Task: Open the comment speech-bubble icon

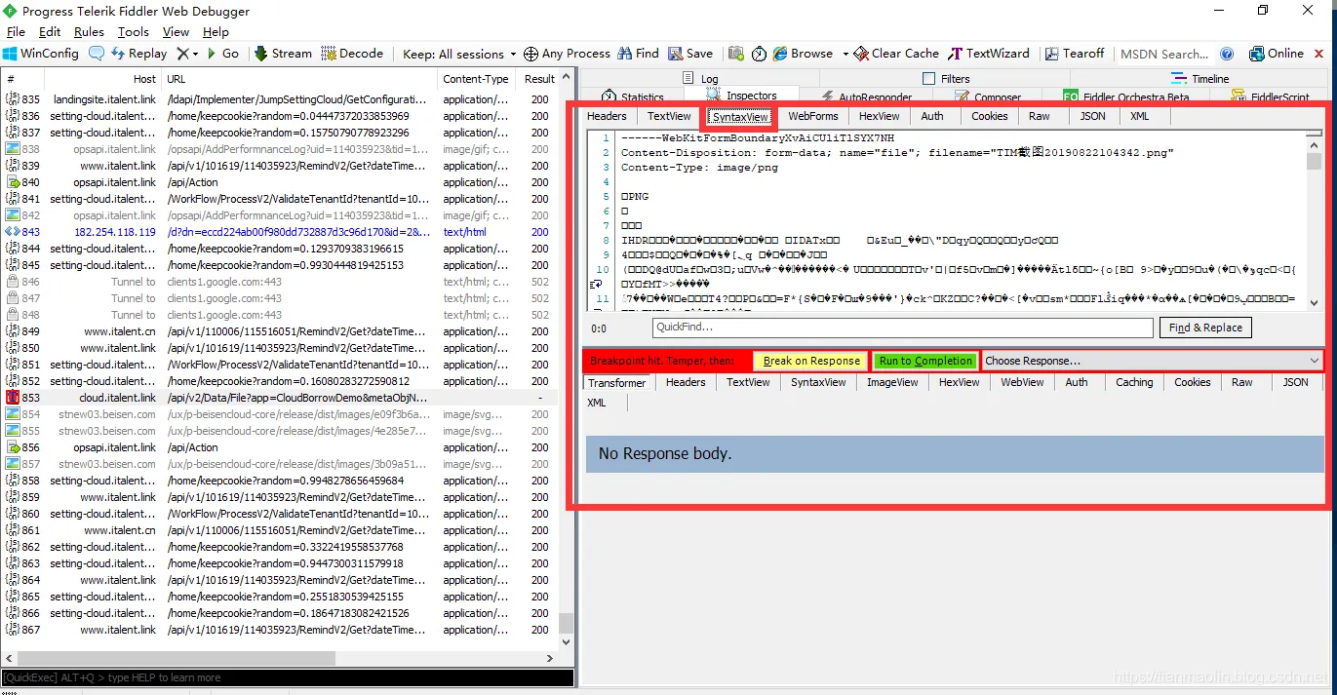Action: 97,54
